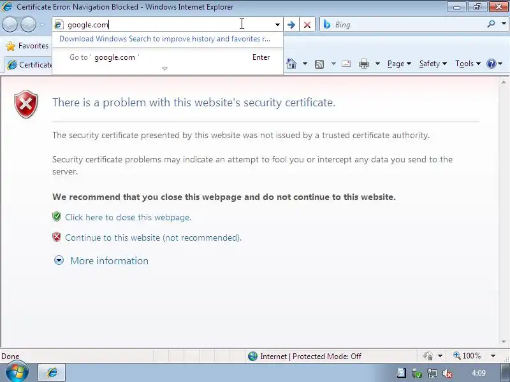Expand the feeds dropdown arrow
This screenshot has width=510, height=382.
click(333, 64)
